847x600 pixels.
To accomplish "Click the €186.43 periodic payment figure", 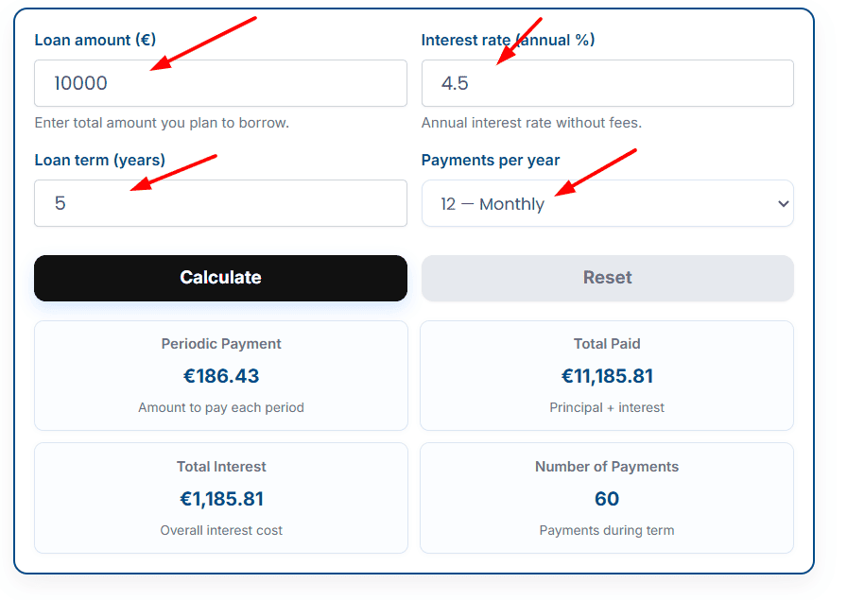I will click(220, 376).
